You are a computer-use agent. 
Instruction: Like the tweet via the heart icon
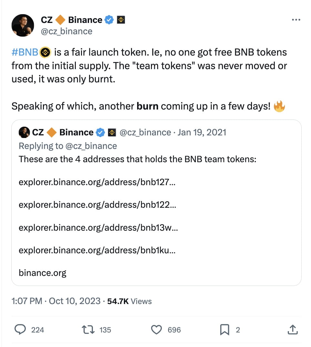click(x=156, y=330)
